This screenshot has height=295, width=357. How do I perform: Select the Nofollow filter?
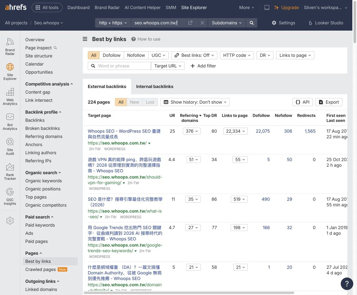click(x=136, y=55)
